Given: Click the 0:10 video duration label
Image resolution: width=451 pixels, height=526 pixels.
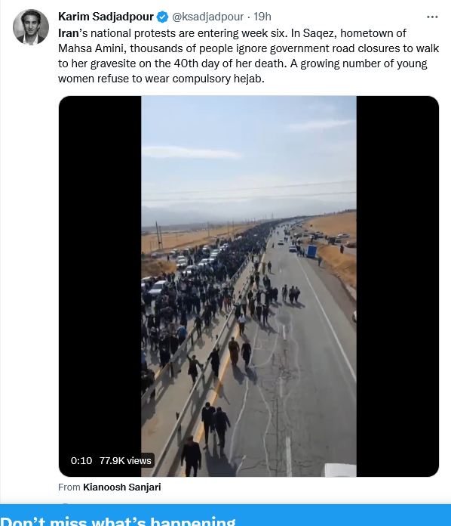Looking at the screenshot, I should (81, 460).
